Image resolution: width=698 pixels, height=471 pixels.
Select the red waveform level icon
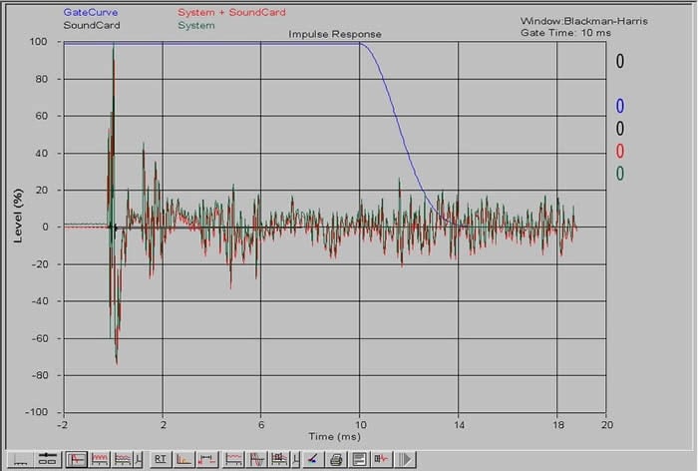click(234, 459)
